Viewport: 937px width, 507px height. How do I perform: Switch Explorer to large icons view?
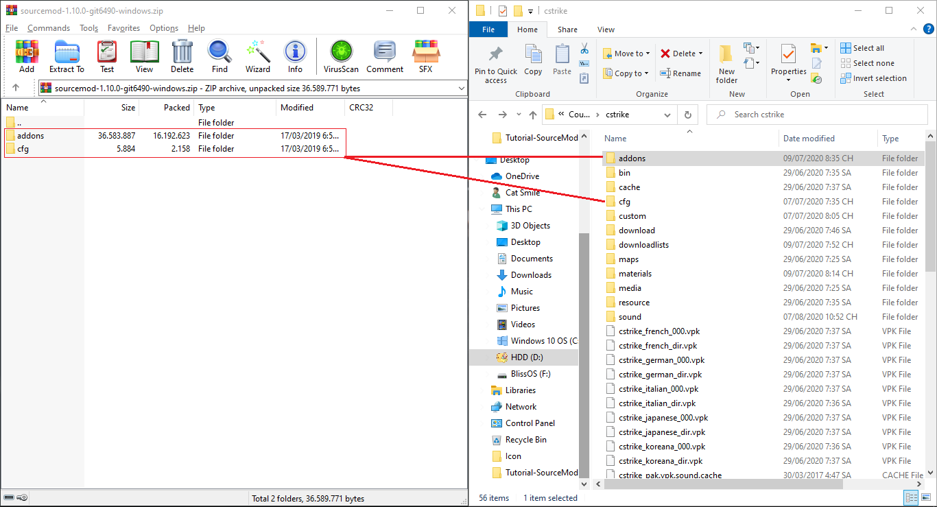pos(926,497)
